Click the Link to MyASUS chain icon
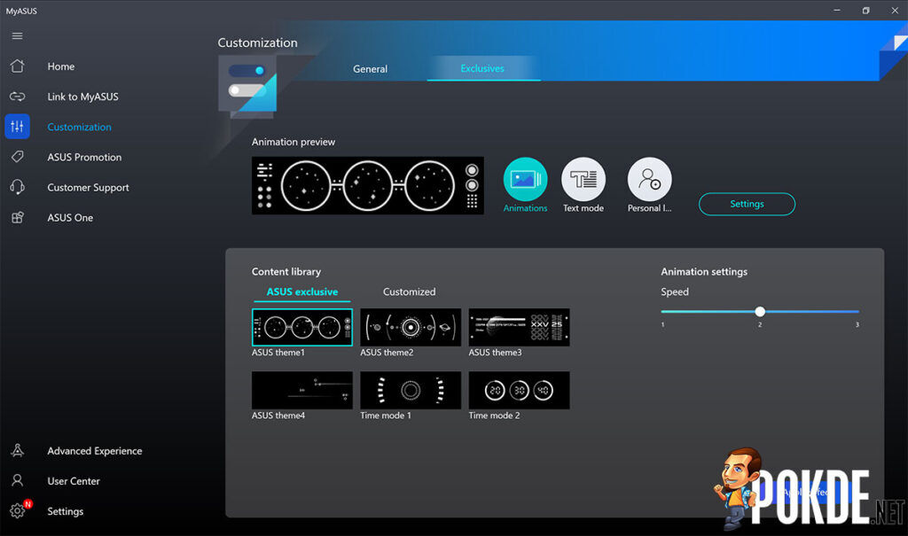Viewport: 908px width, 536px height. pyautogui.click(x=18, y=96)
